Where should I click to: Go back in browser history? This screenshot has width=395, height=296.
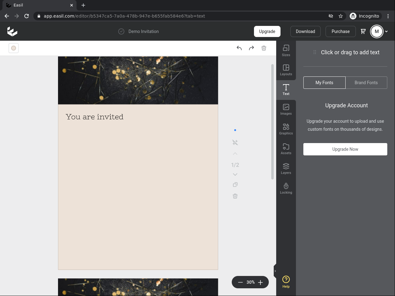click(x=7, y=16)
